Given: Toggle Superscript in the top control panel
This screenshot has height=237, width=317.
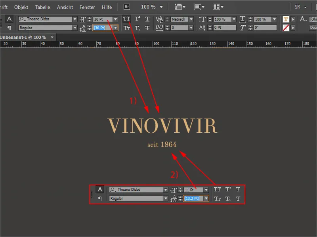Looking at the screenshot, I should point(137,19).
